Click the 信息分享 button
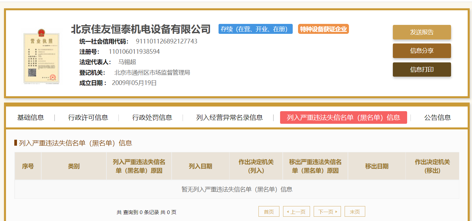The width and height of the screenshot is (472, 221). coord(422,51)
